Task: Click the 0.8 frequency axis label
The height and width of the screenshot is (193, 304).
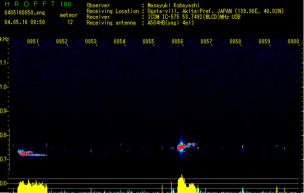Action: (4, 135)
